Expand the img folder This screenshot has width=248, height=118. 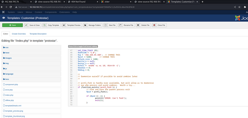[31, 63]
